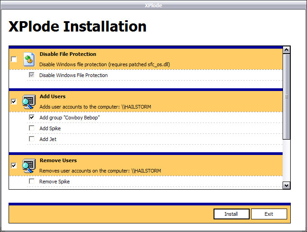Tick the Remove Spike checkbox

click(32, 181)
